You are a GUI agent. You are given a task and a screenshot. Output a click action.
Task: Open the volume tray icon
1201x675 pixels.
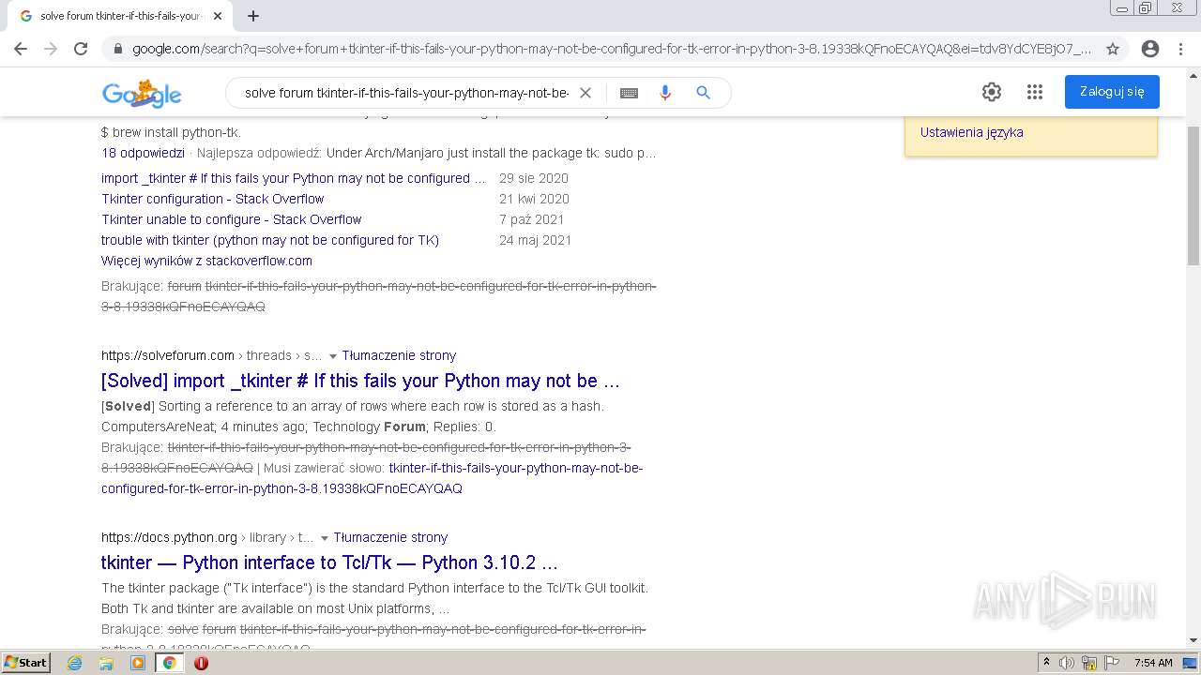click(x=1068, y=663)
